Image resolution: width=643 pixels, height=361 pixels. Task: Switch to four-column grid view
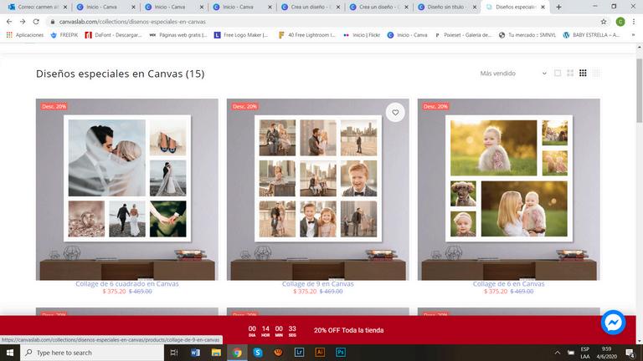(x=596, y=74)
